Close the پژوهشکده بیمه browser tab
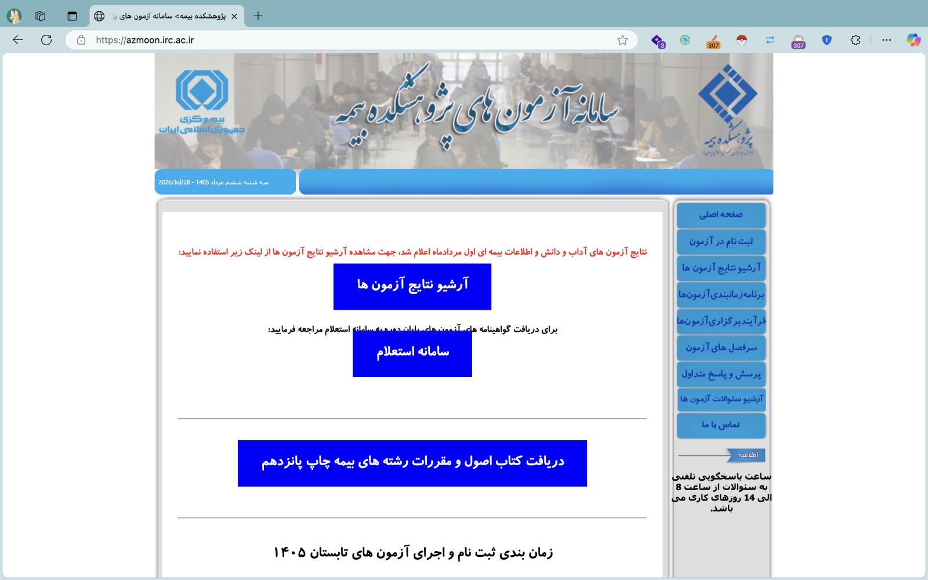This screenshot has height=580, width=928. point(234,16)
